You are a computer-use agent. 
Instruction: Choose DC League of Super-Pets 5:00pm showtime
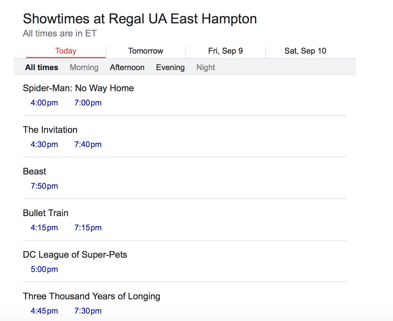tap(44, 269)
